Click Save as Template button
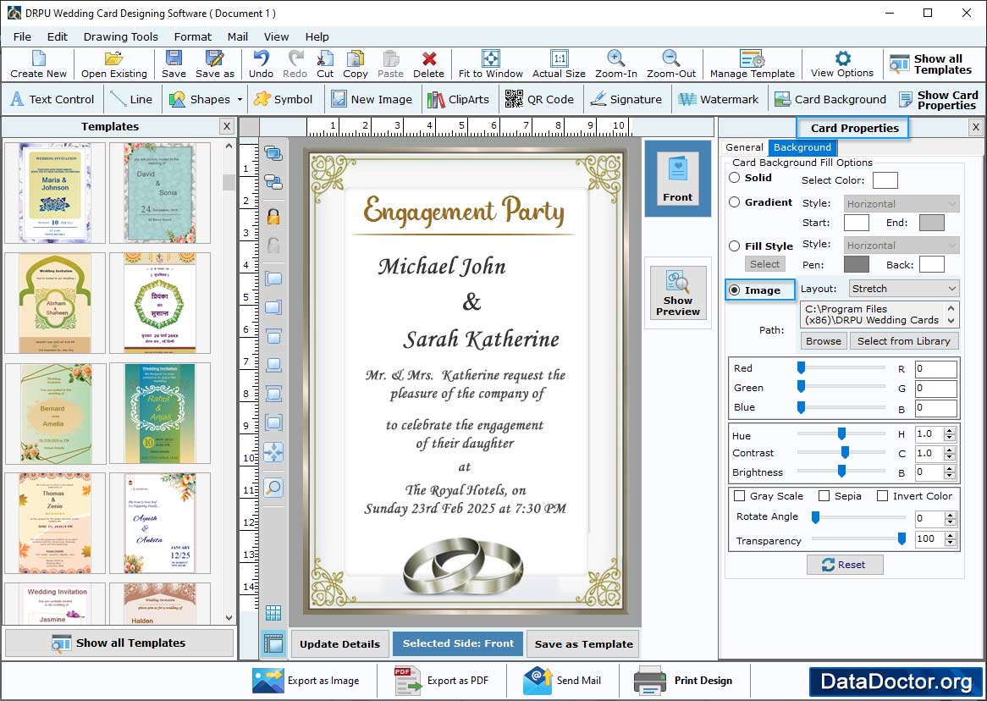Viewport: 987px width, 701px height. click(x=583, y=643)
